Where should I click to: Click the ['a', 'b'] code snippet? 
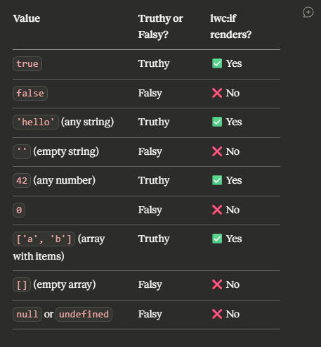click(44, 239)
